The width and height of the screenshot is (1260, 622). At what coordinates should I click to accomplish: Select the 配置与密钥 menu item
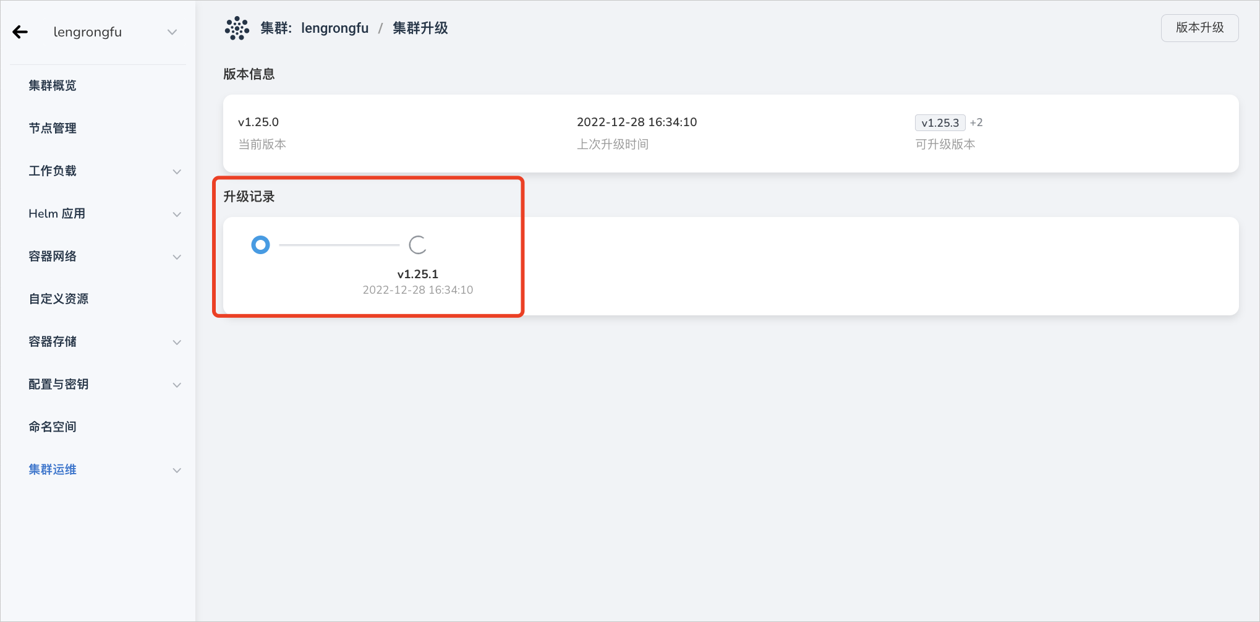59,384
